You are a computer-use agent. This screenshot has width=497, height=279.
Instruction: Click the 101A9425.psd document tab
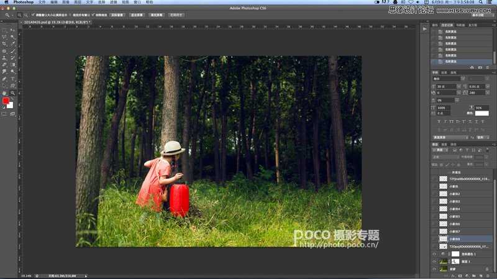(57, 22)
